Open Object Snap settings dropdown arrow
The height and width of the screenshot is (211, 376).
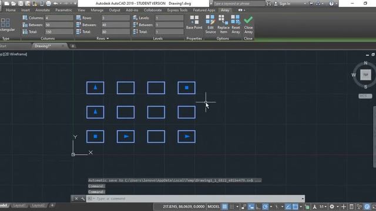tap(301, 206)
